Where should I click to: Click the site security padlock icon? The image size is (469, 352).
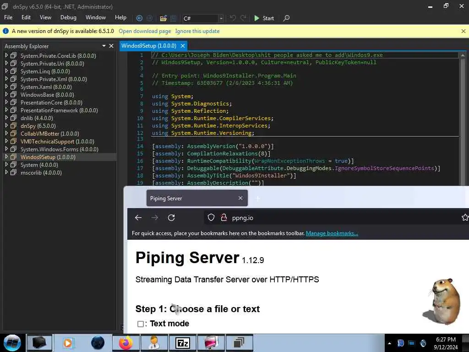click(224, 218)
